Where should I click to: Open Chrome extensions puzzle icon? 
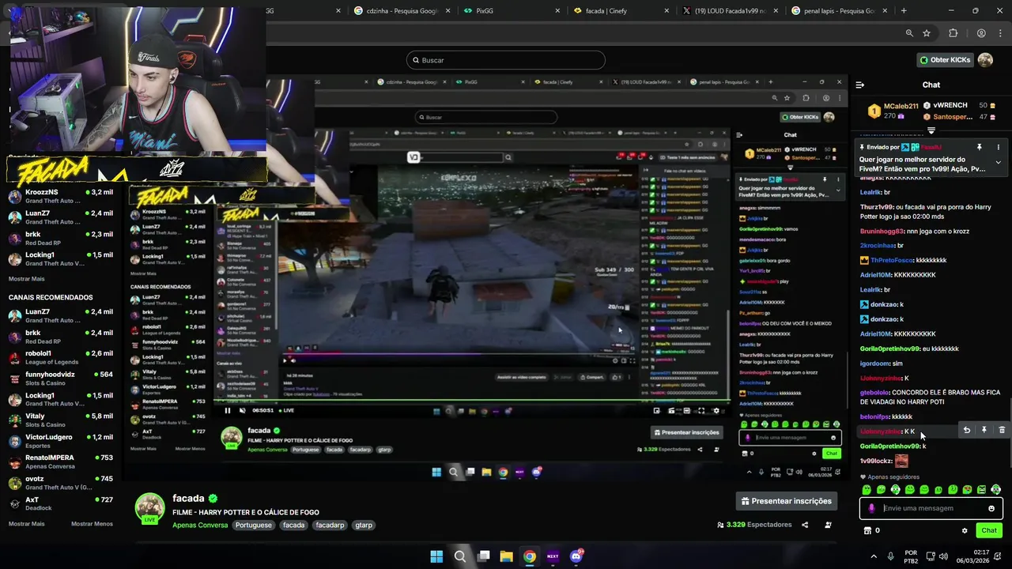953,33
